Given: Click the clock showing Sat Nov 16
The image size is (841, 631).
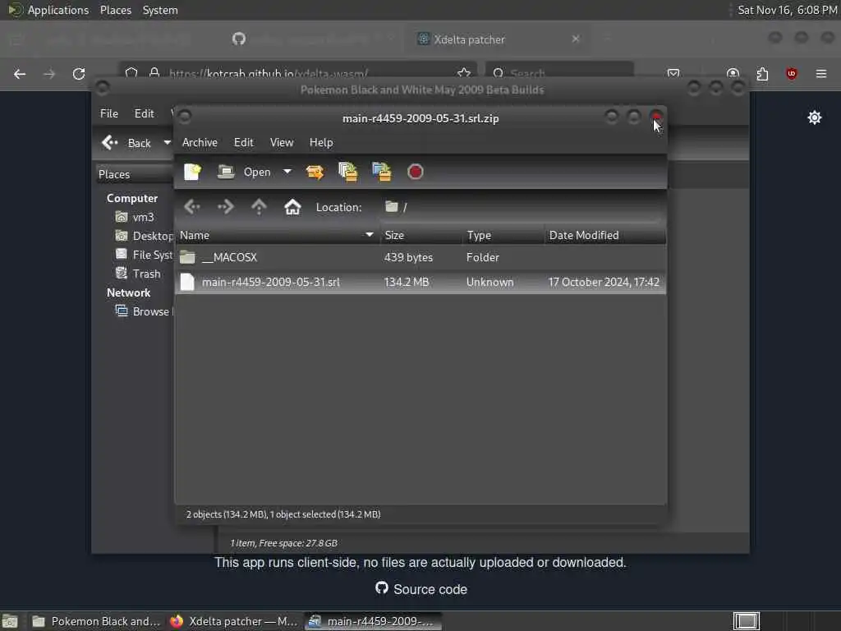Looking at the screenshot, I should (787, 10).
